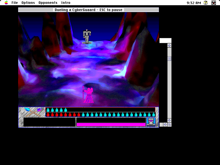Click the vertical scrollbar thumb
Viewport: 220px width, 165px height.
169,59
